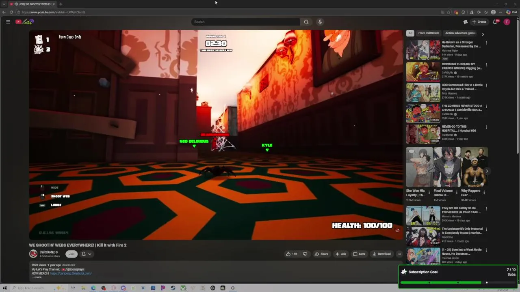This screenshot has height=292, width=520.
Task: Open 'Final Volume Diablo Is' short
Action: coord(447,167)
